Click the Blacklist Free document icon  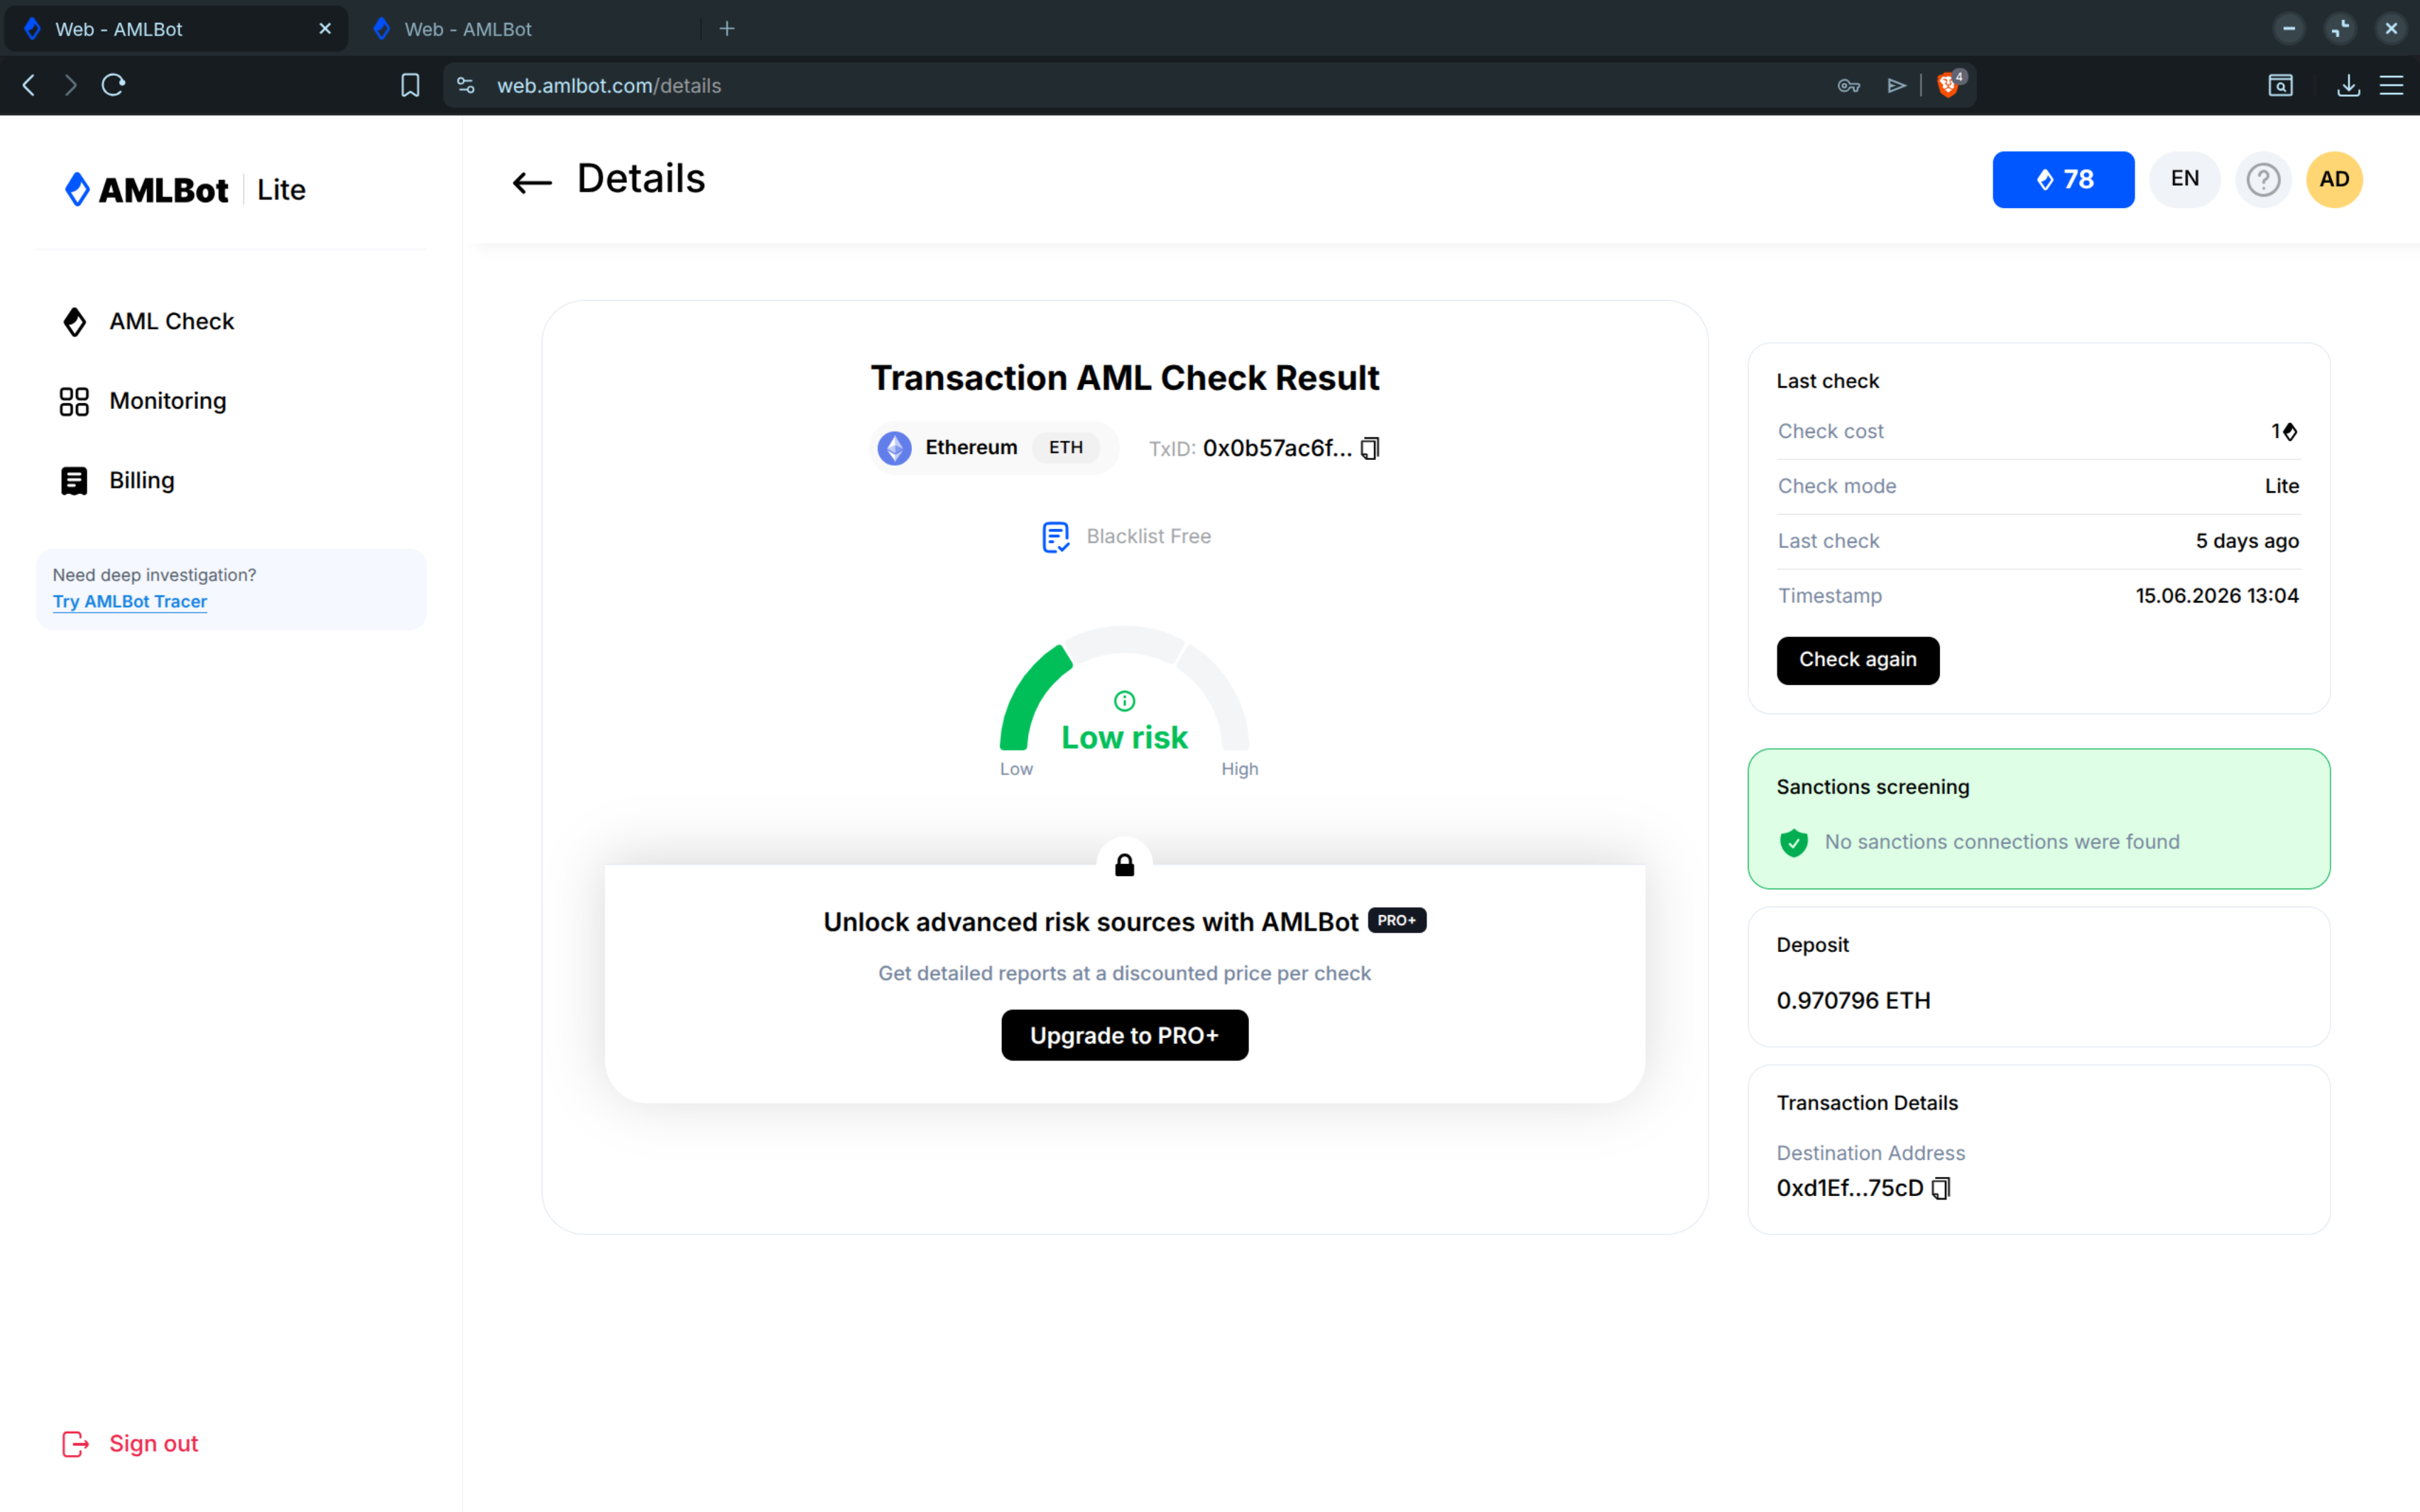click(1055, 537)
